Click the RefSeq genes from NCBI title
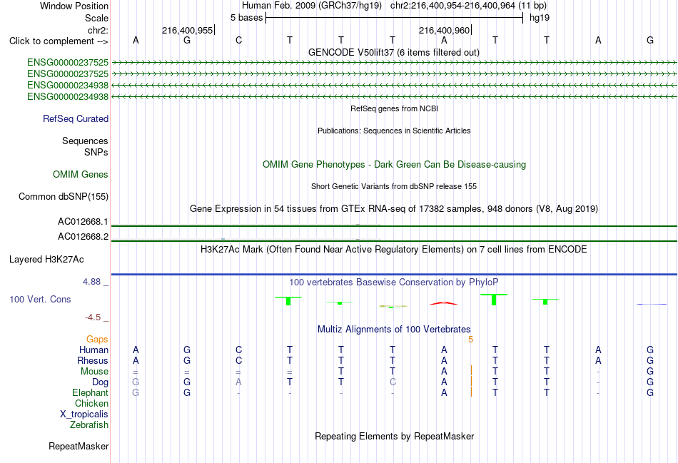678x463 pixels. coord(394,108)
